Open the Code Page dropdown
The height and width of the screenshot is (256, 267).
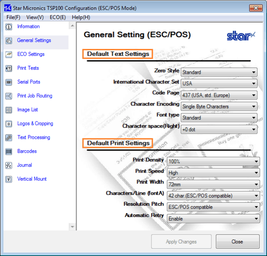(219, 95)
